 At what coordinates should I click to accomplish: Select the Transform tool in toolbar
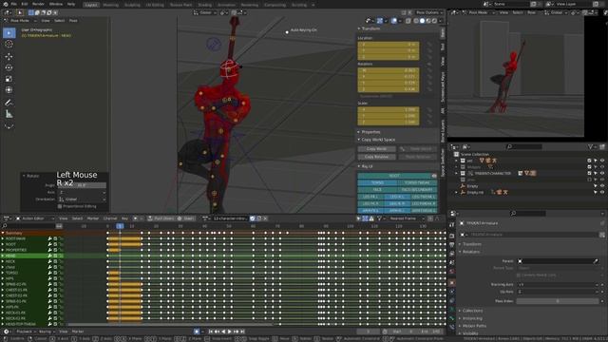click(x=9, y=90)
